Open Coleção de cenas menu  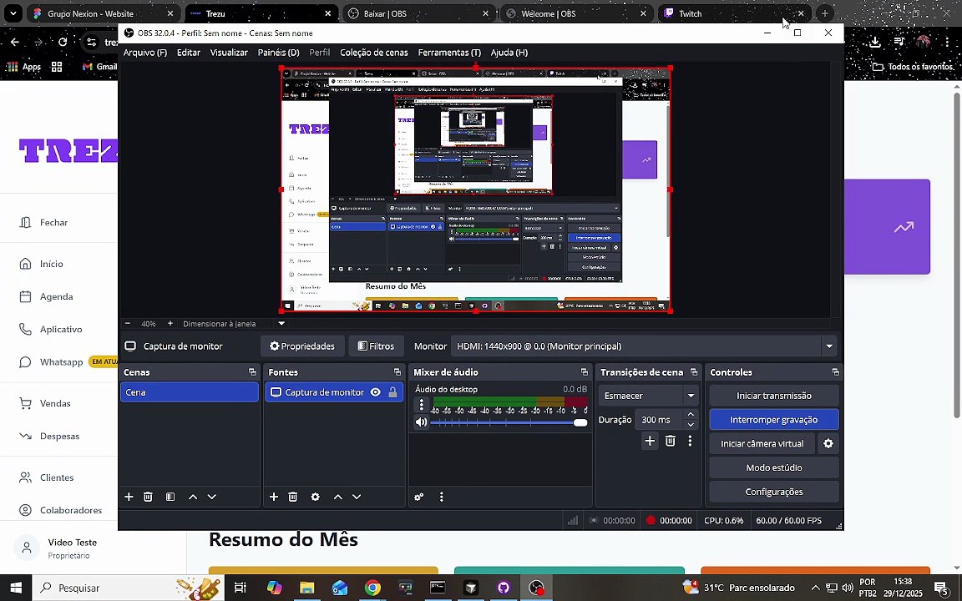pos(373,53)
